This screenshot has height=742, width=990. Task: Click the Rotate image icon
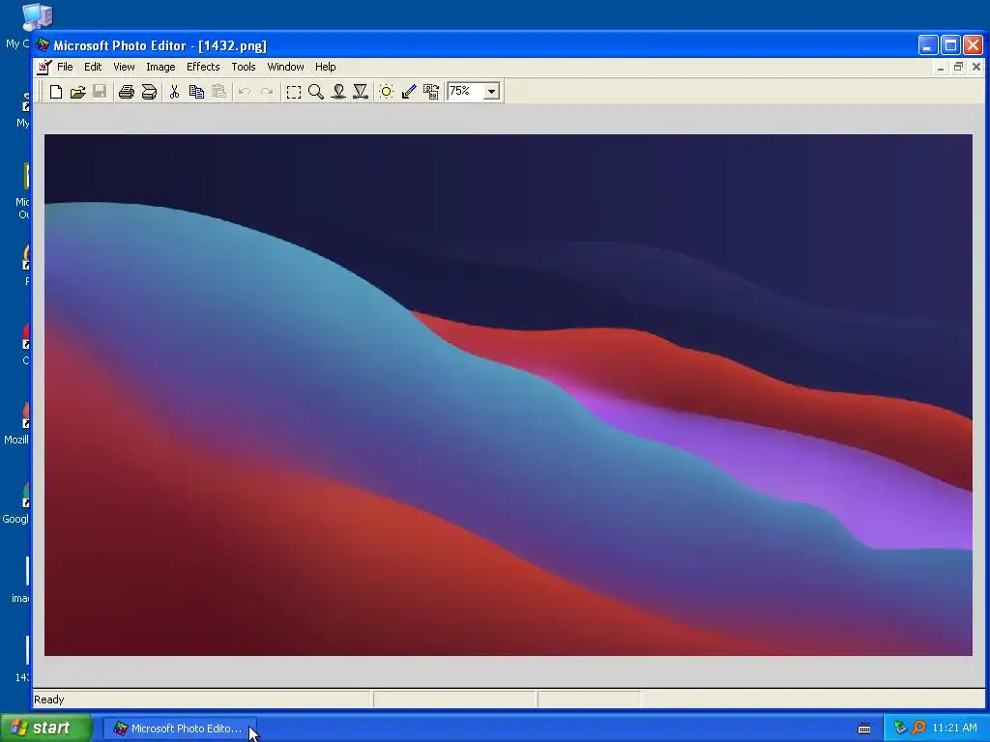(431, 92)
